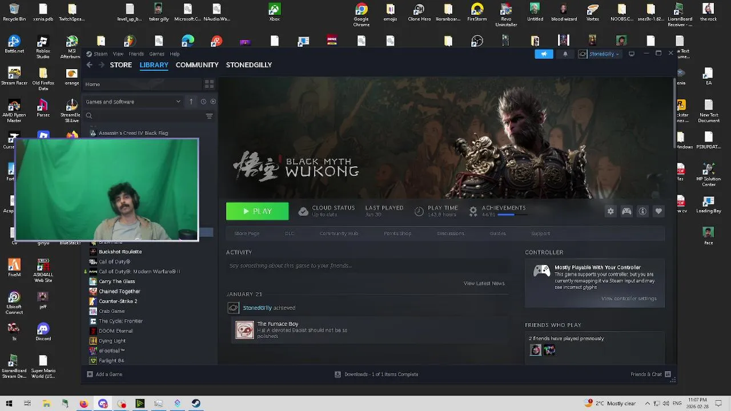This screenshot has width=731, height=411.
Task: Click Add a Game
Action: pos(105,374)
